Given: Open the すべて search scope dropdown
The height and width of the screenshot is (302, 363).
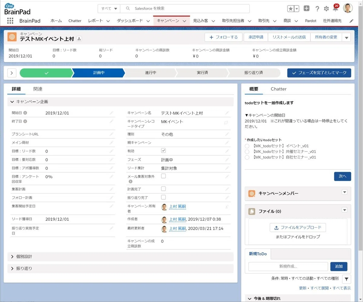Looking at the screenshot, I should tap(109, 8).
